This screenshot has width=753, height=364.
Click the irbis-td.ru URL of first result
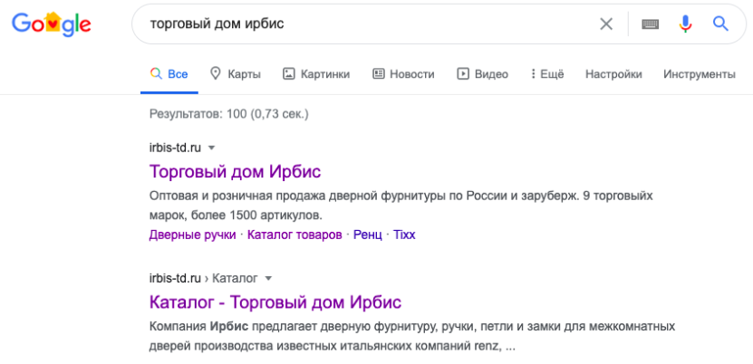pyautogui.click(x=175, y=148)
